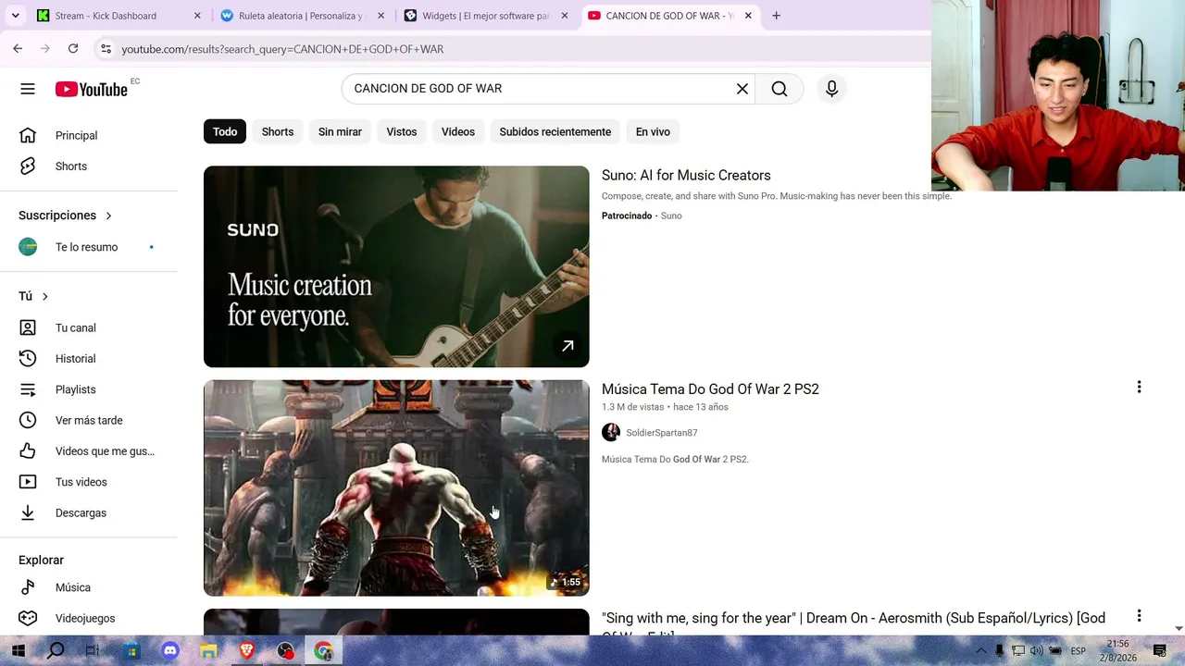Show hidden system tray icons
1185x666 pixels.
tap(980, 651)
